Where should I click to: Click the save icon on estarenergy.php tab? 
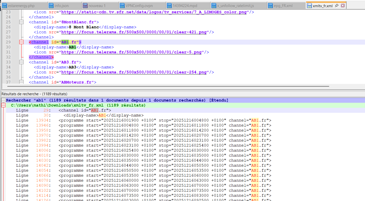tap(5, 6)
